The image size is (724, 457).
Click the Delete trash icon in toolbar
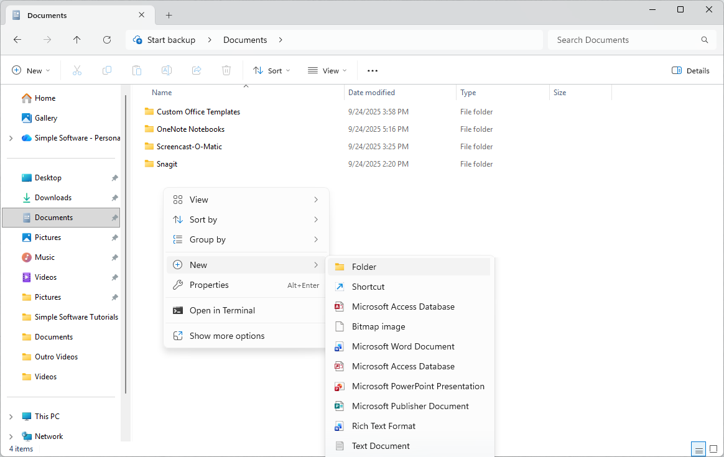[x=226, y=71]
